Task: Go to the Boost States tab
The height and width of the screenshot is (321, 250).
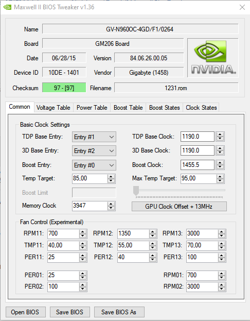Action: click(164, 108)
